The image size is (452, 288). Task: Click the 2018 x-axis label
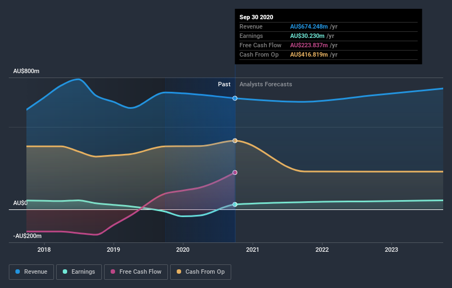pos(44,250)
